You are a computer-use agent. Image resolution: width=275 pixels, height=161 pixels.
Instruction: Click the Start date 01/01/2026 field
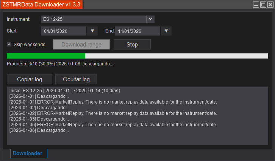pos(64,31)
